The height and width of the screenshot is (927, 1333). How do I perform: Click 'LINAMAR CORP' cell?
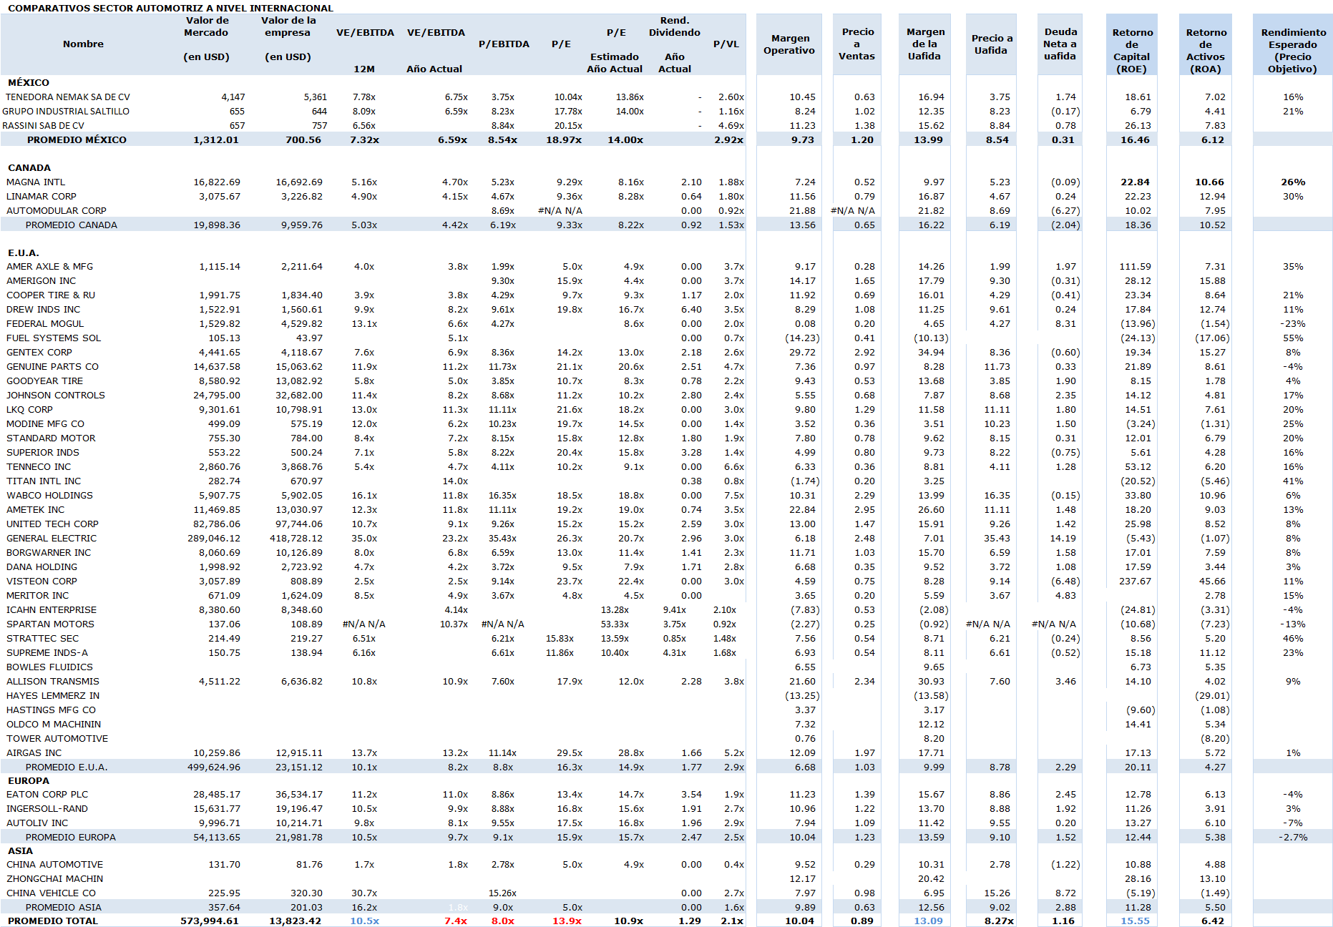click(x=41, y=197)
